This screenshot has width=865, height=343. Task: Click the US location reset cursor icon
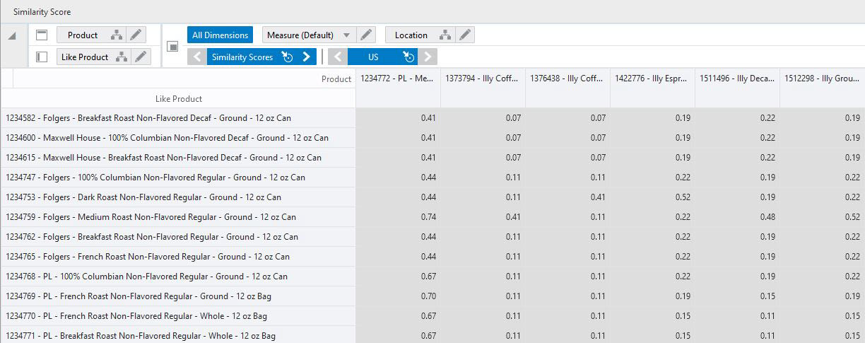(x=408, y=57)
